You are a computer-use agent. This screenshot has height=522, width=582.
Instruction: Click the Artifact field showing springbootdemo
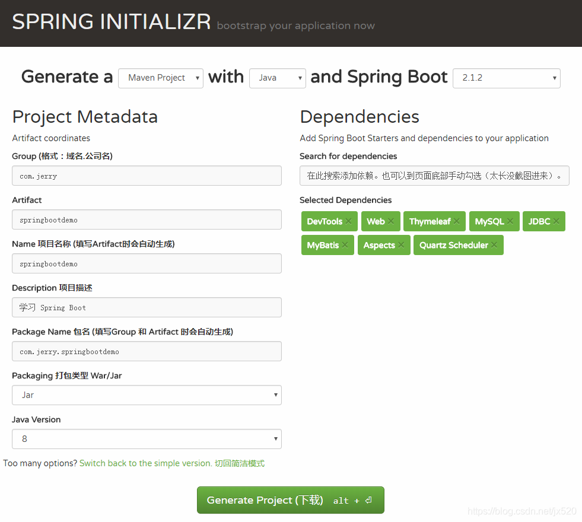pyautogui.click(x=147, y=219)
